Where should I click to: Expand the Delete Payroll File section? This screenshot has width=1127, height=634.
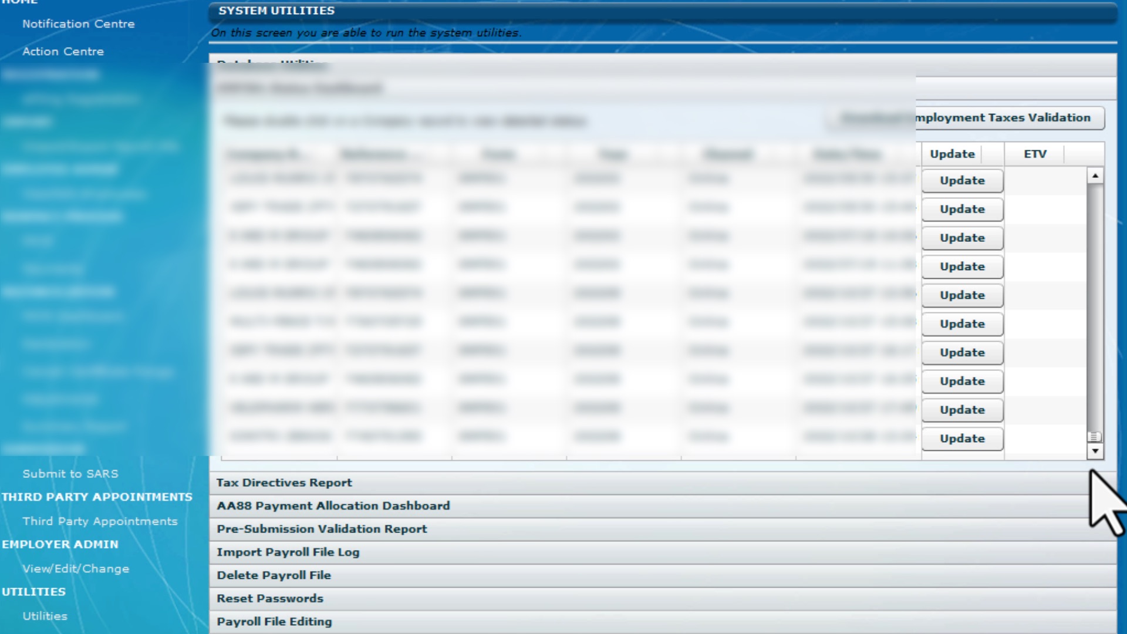[x=663, y=575]
